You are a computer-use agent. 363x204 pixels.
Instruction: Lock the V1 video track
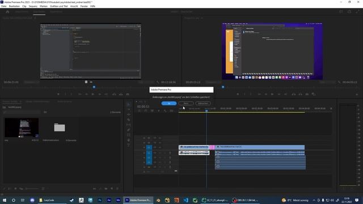coord(144,147)
